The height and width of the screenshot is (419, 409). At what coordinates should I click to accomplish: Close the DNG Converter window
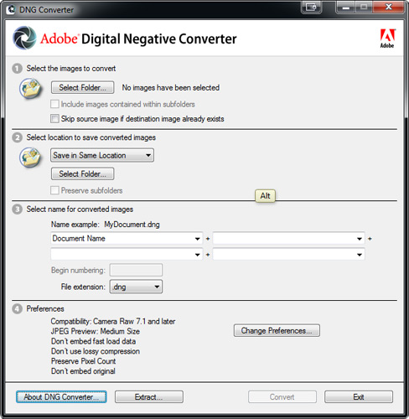coord(389,7)
